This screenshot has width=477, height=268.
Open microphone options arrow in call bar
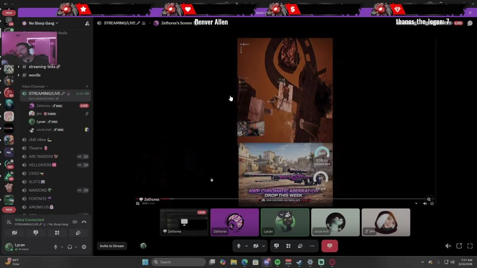(x=246, y=246)
